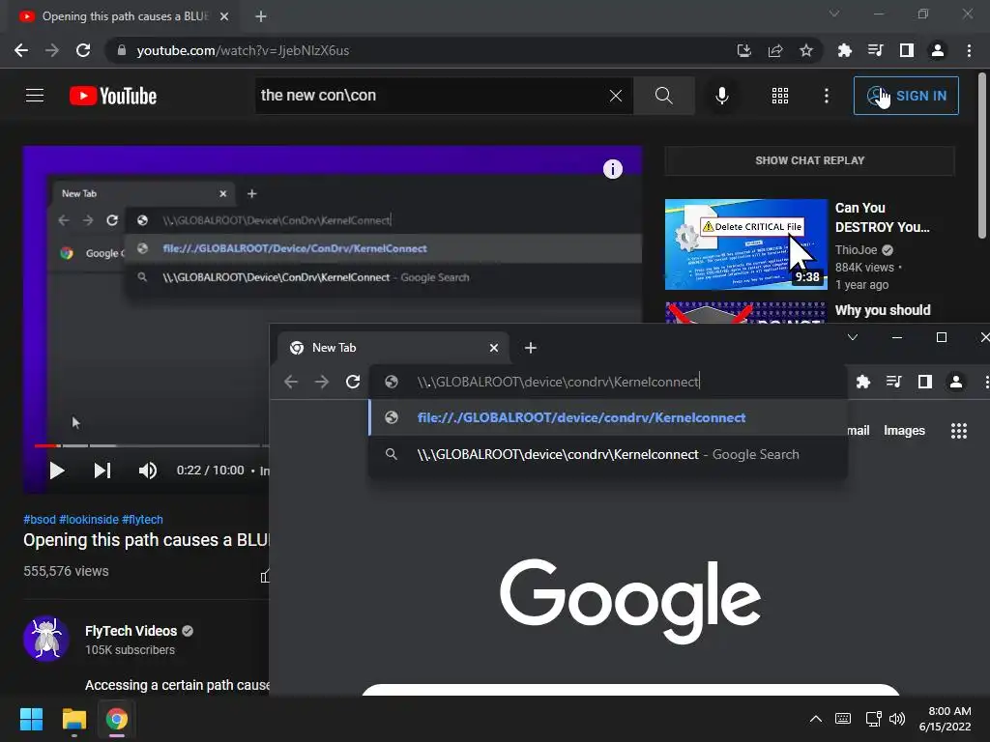Click address bar in front Chrome window

coord(609,381)
